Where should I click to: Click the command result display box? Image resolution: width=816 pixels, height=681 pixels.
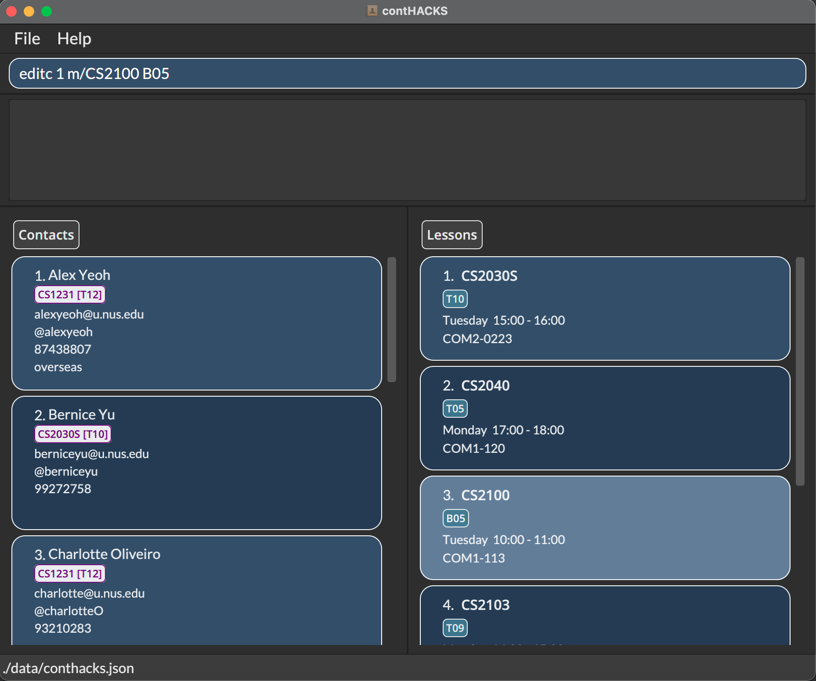click(407, 150)
